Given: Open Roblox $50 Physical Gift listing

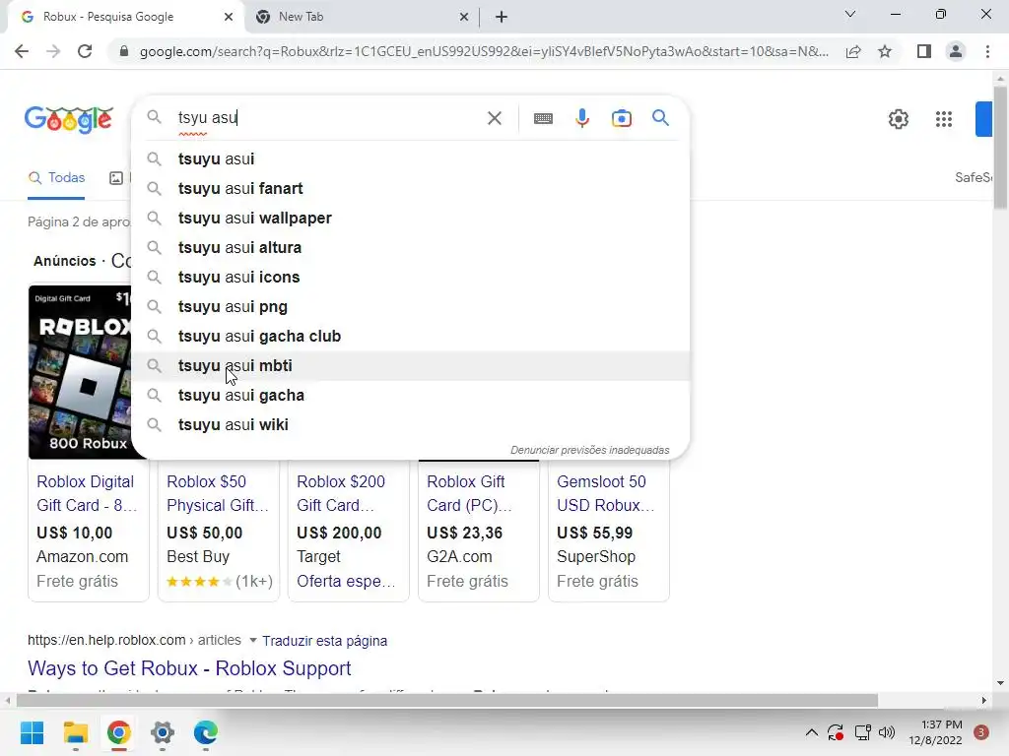Looking at the screenshot, I should point(218,494).
